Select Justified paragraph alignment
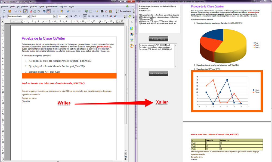The image size is (272, 162). point(97,16)
